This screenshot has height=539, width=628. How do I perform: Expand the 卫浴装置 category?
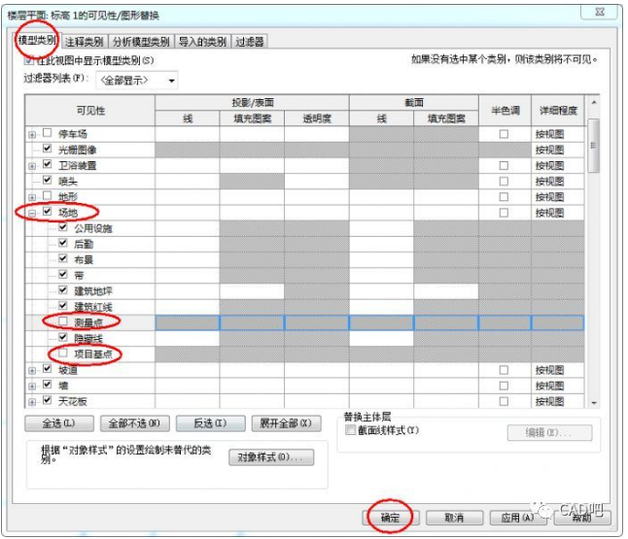click(32, 166)
